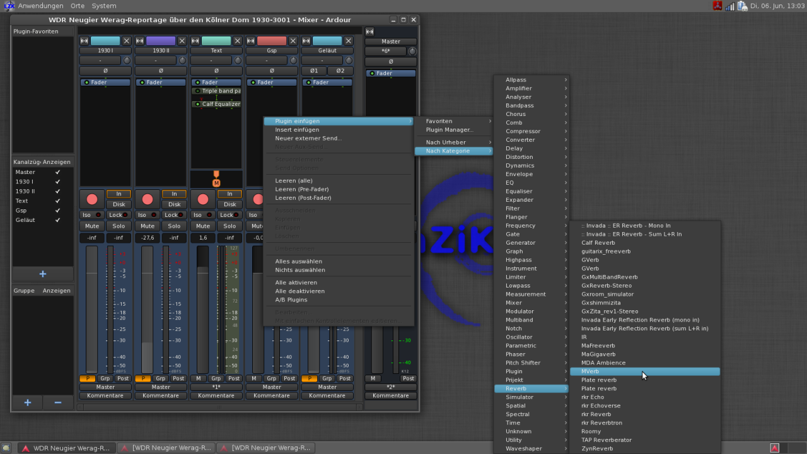Toggle visibility checkmark for 1930 II
Viewport: 807px width, 454px height.
(57, 191)
